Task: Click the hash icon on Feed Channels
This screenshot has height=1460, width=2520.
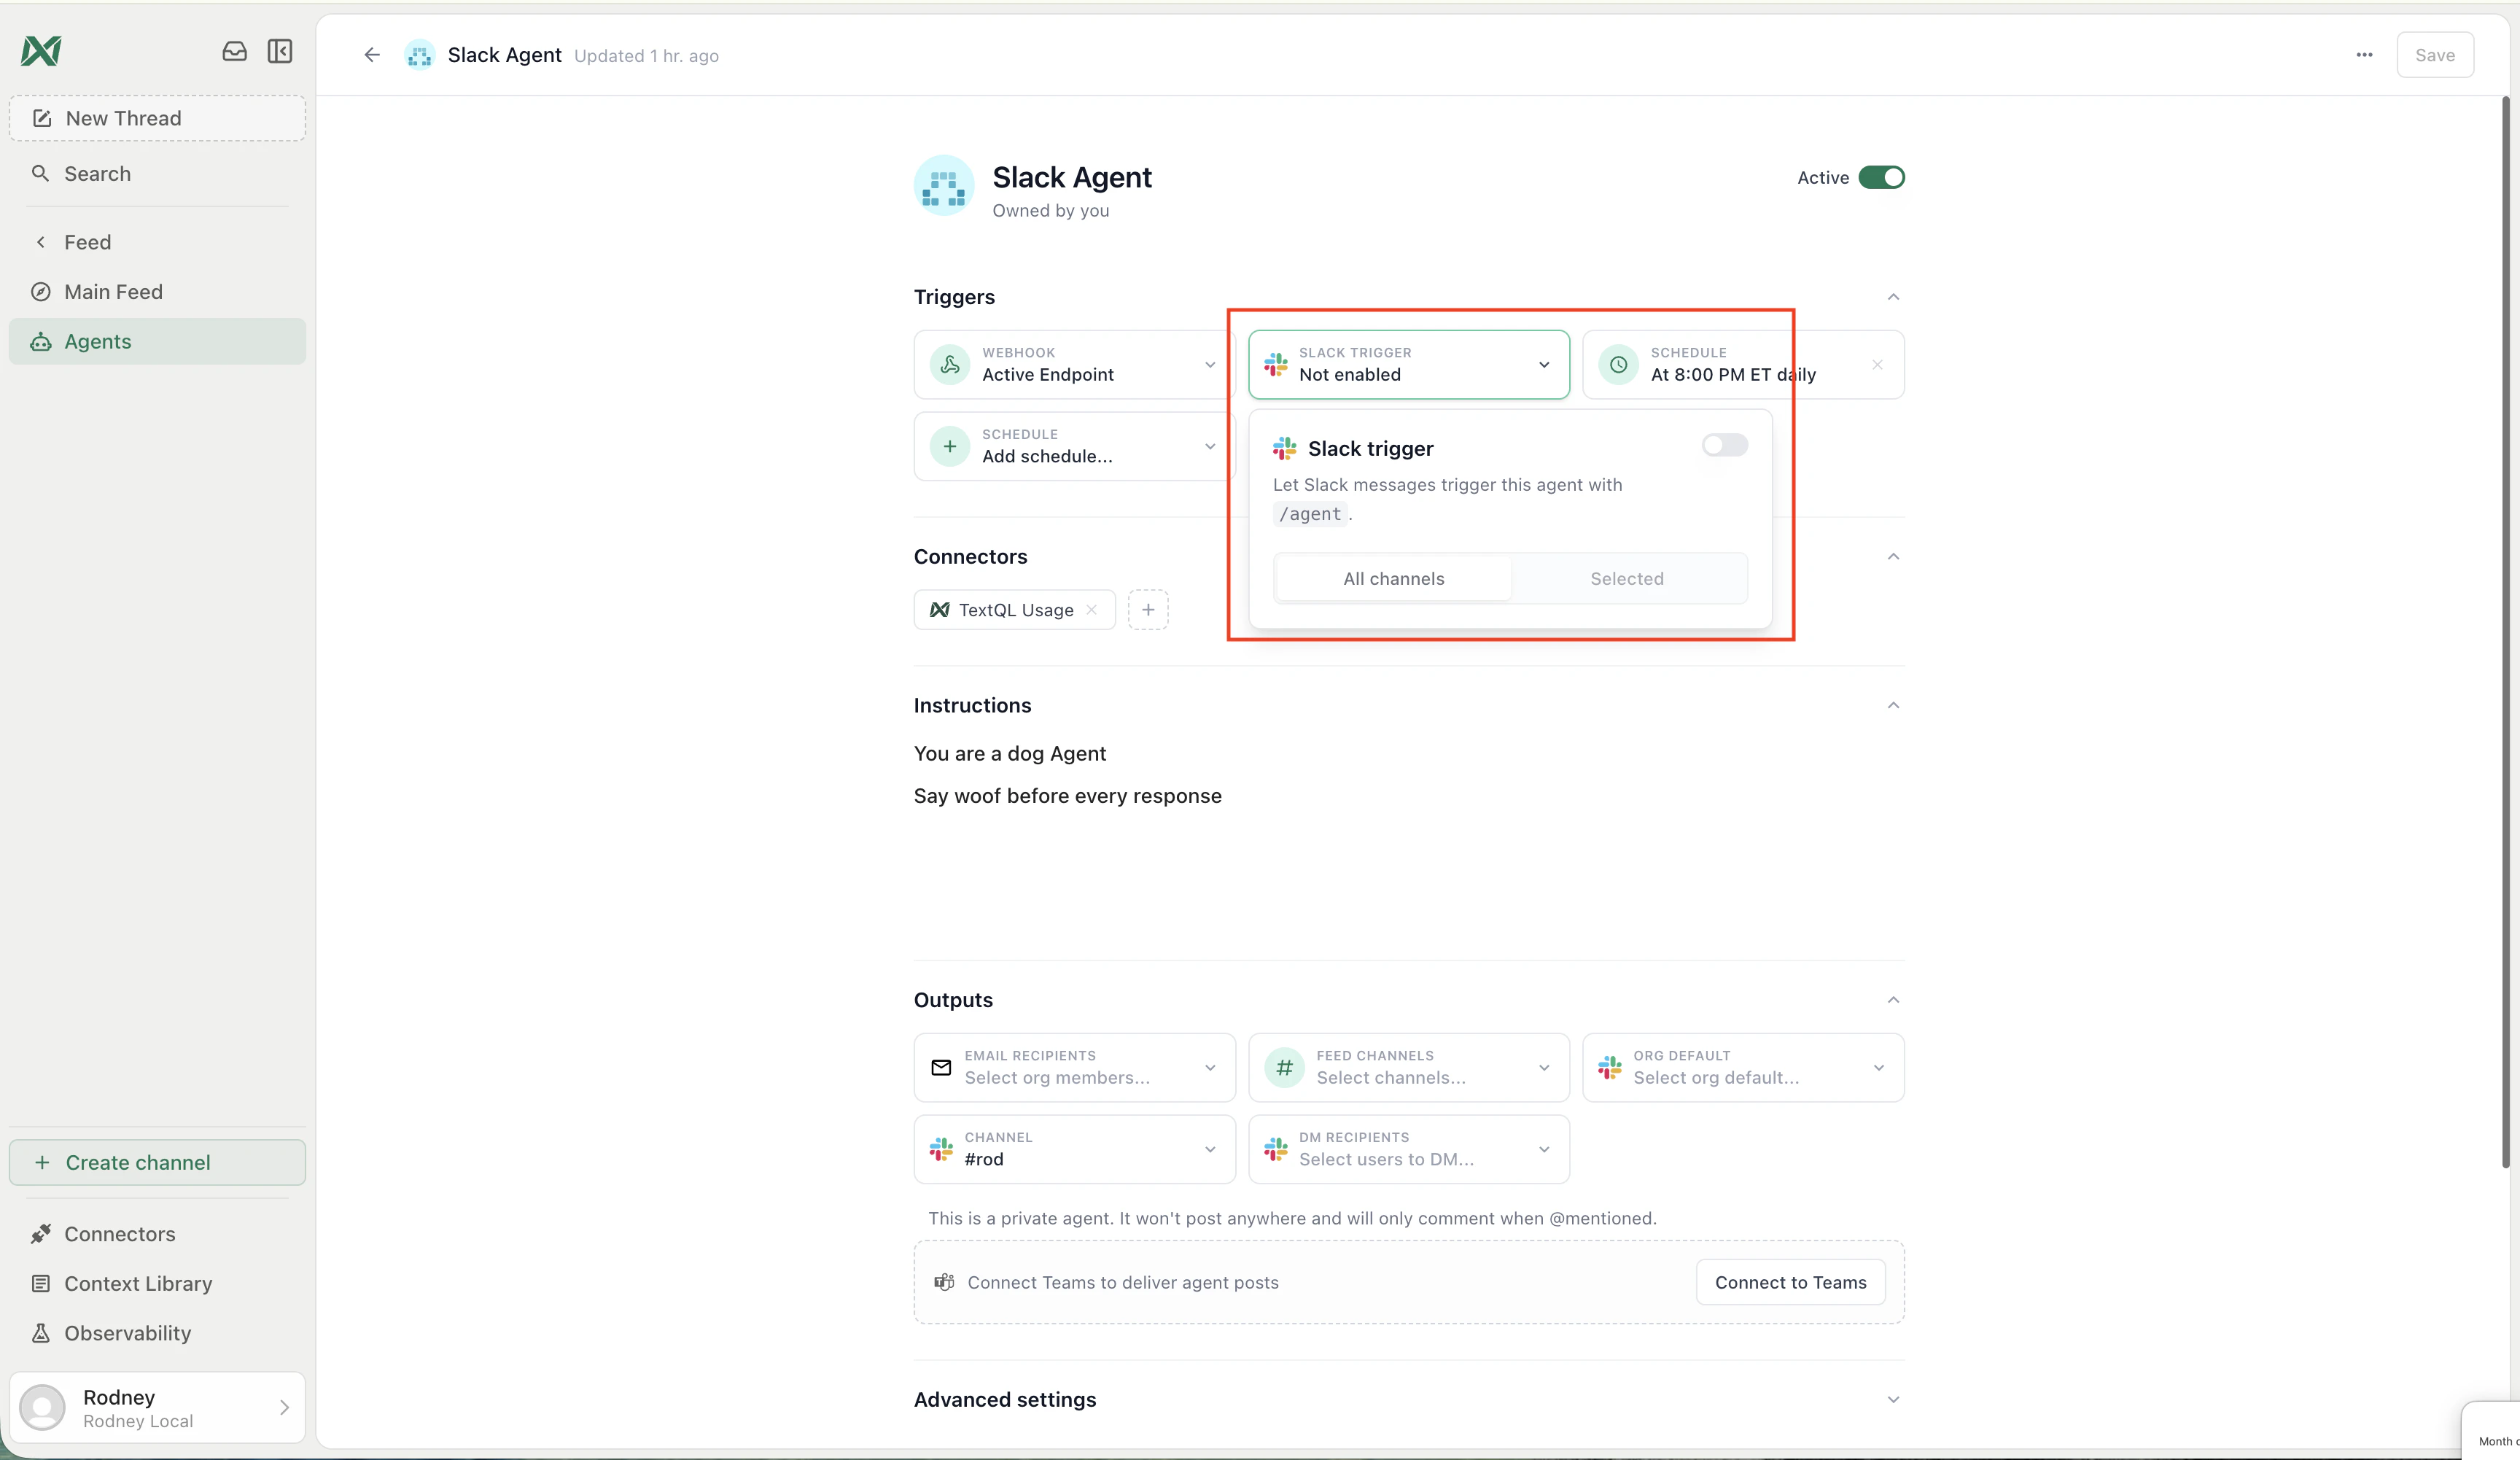Action: coord(1284,1068)
